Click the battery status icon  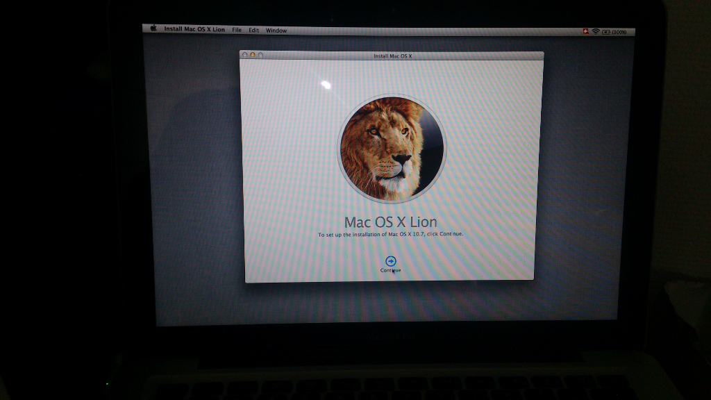[x=605, y=32]
